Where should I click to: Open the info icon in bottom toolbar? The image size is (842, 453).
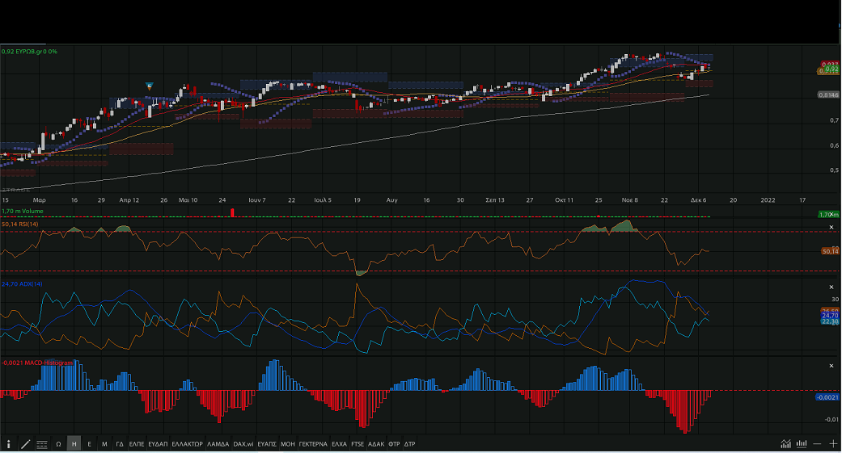coord(9,444)
